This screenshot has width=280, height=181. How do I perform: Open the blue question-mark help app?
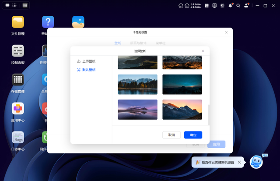[48, 22]
